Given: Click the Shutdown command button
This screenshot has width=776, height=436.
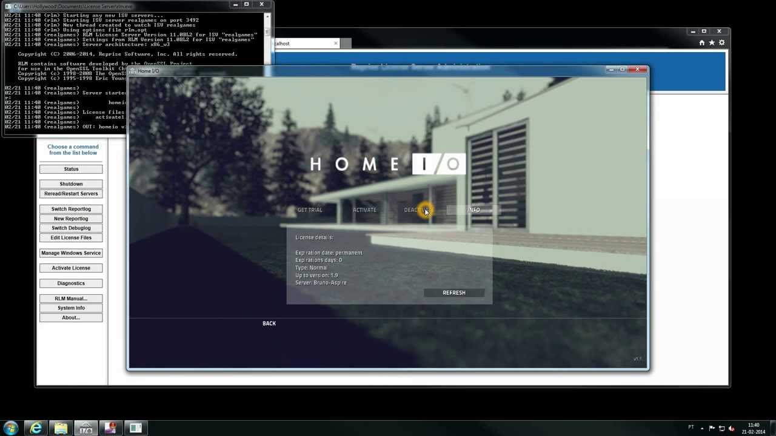Looking at the screenshot, I should [71, 184].
